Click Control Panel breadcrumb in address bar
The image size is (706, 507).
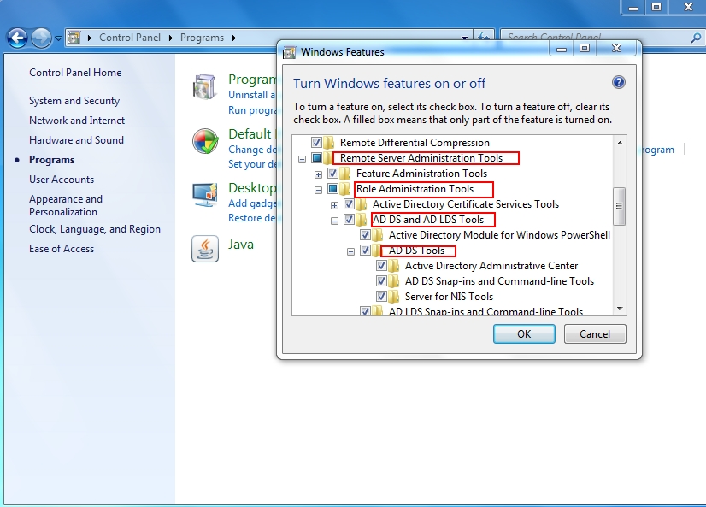130,38
